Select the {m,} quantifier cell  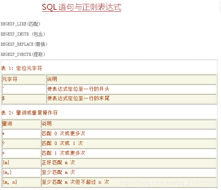click(x=21, y=172)
